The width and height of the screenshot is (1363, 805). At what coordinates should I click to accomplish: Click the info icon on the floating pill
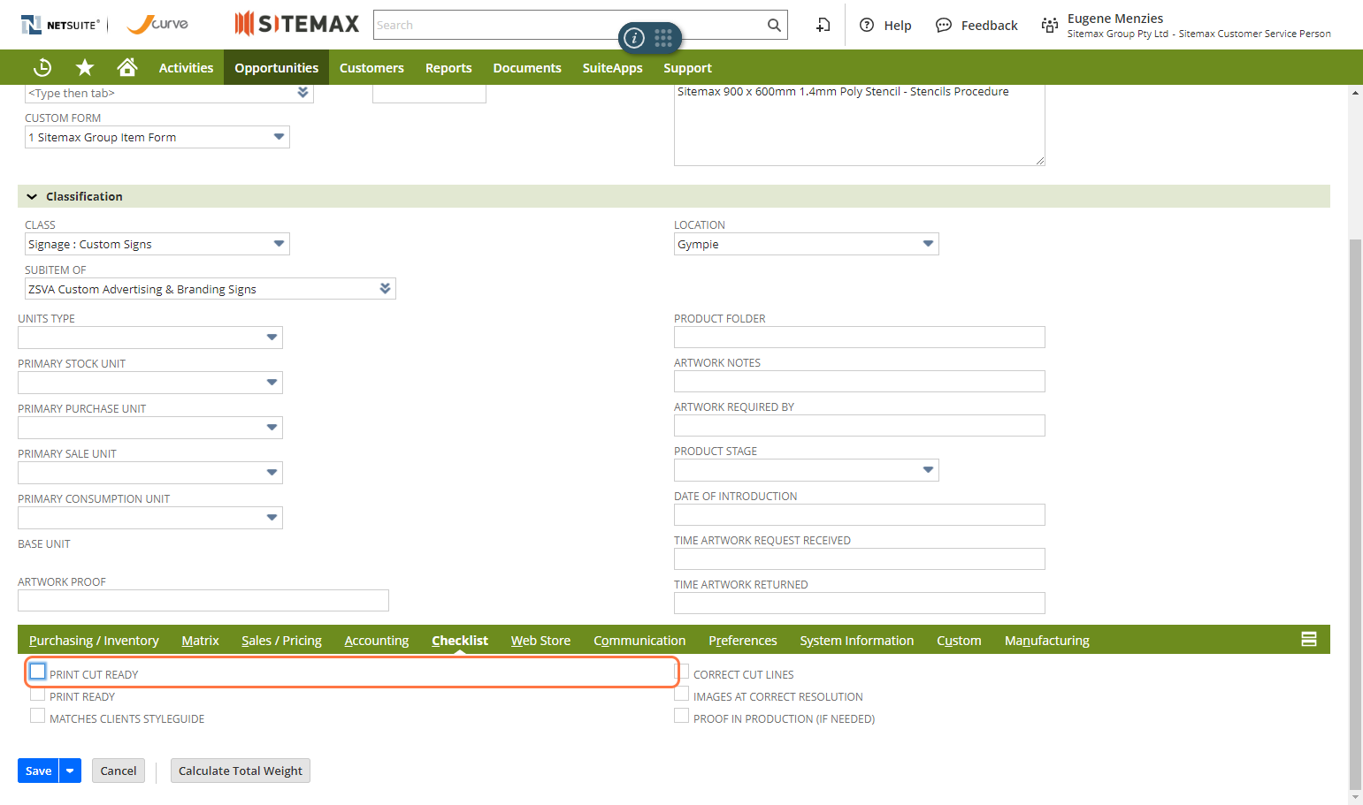[634, 38]
